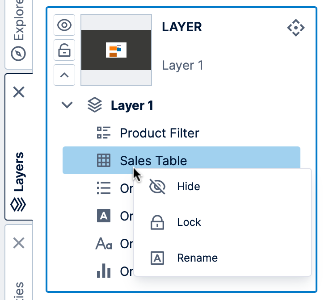Collapse layer panel with up chevron button
The width and height of the screenshot is (329, 300).
click(64, 75)
